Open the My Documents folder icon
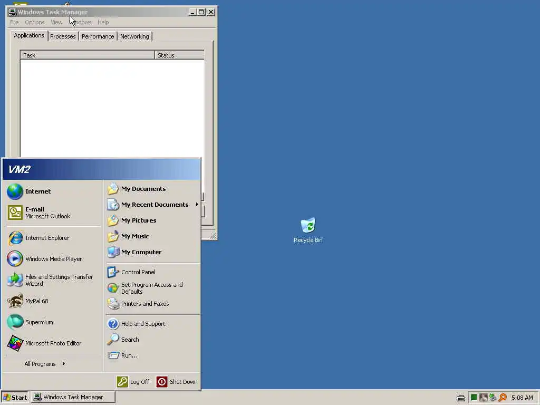This screenshot has width=540, height=405. (x=113, y=189)
